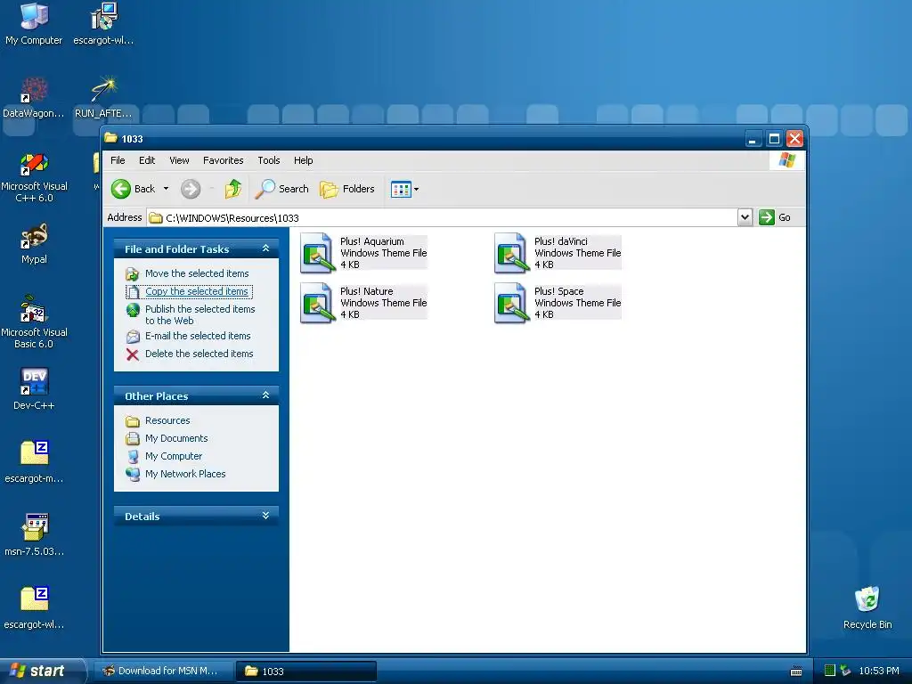Open the Tools menu
Viewport: 912px width, 684px height.
click(269, 160)
